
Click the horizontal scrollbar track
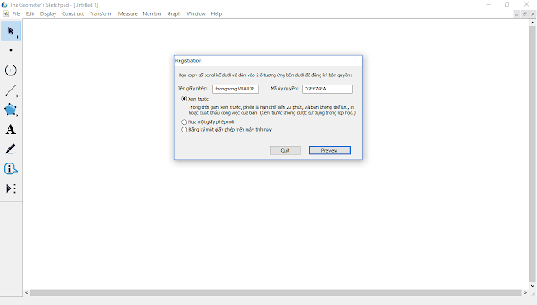276,292
